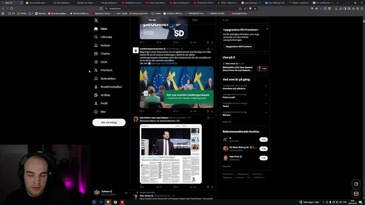
Task: Go to Profil in the sidebar
Action: (101, 103)
